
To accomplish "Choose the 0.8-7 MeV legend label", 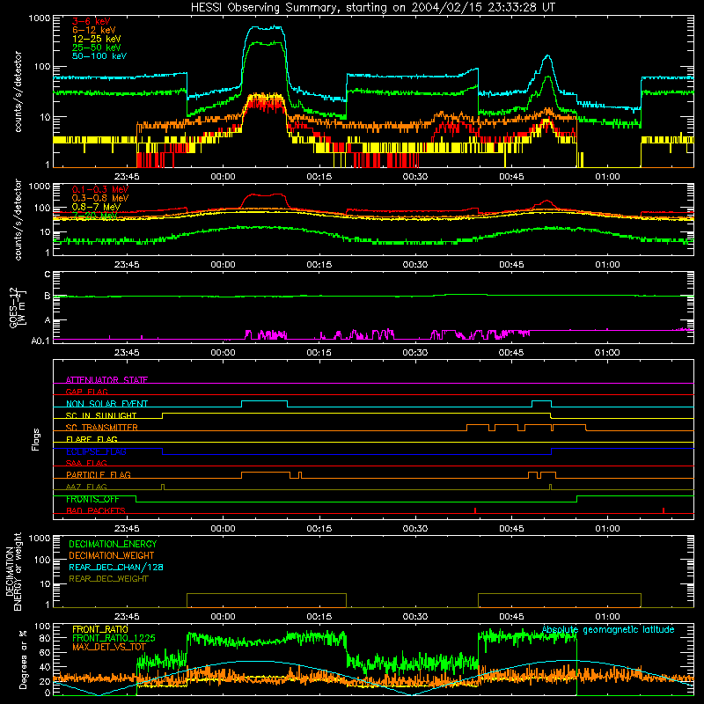I will (96, 207).
